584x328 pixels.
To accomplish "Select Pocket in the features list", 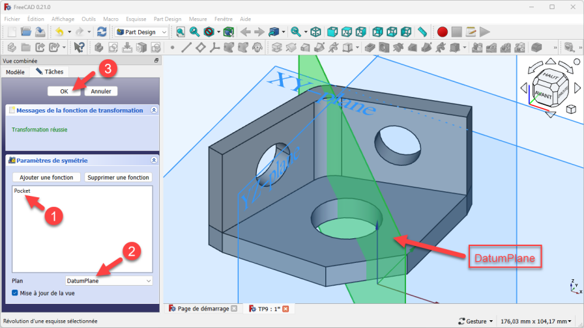I will 22,191.
